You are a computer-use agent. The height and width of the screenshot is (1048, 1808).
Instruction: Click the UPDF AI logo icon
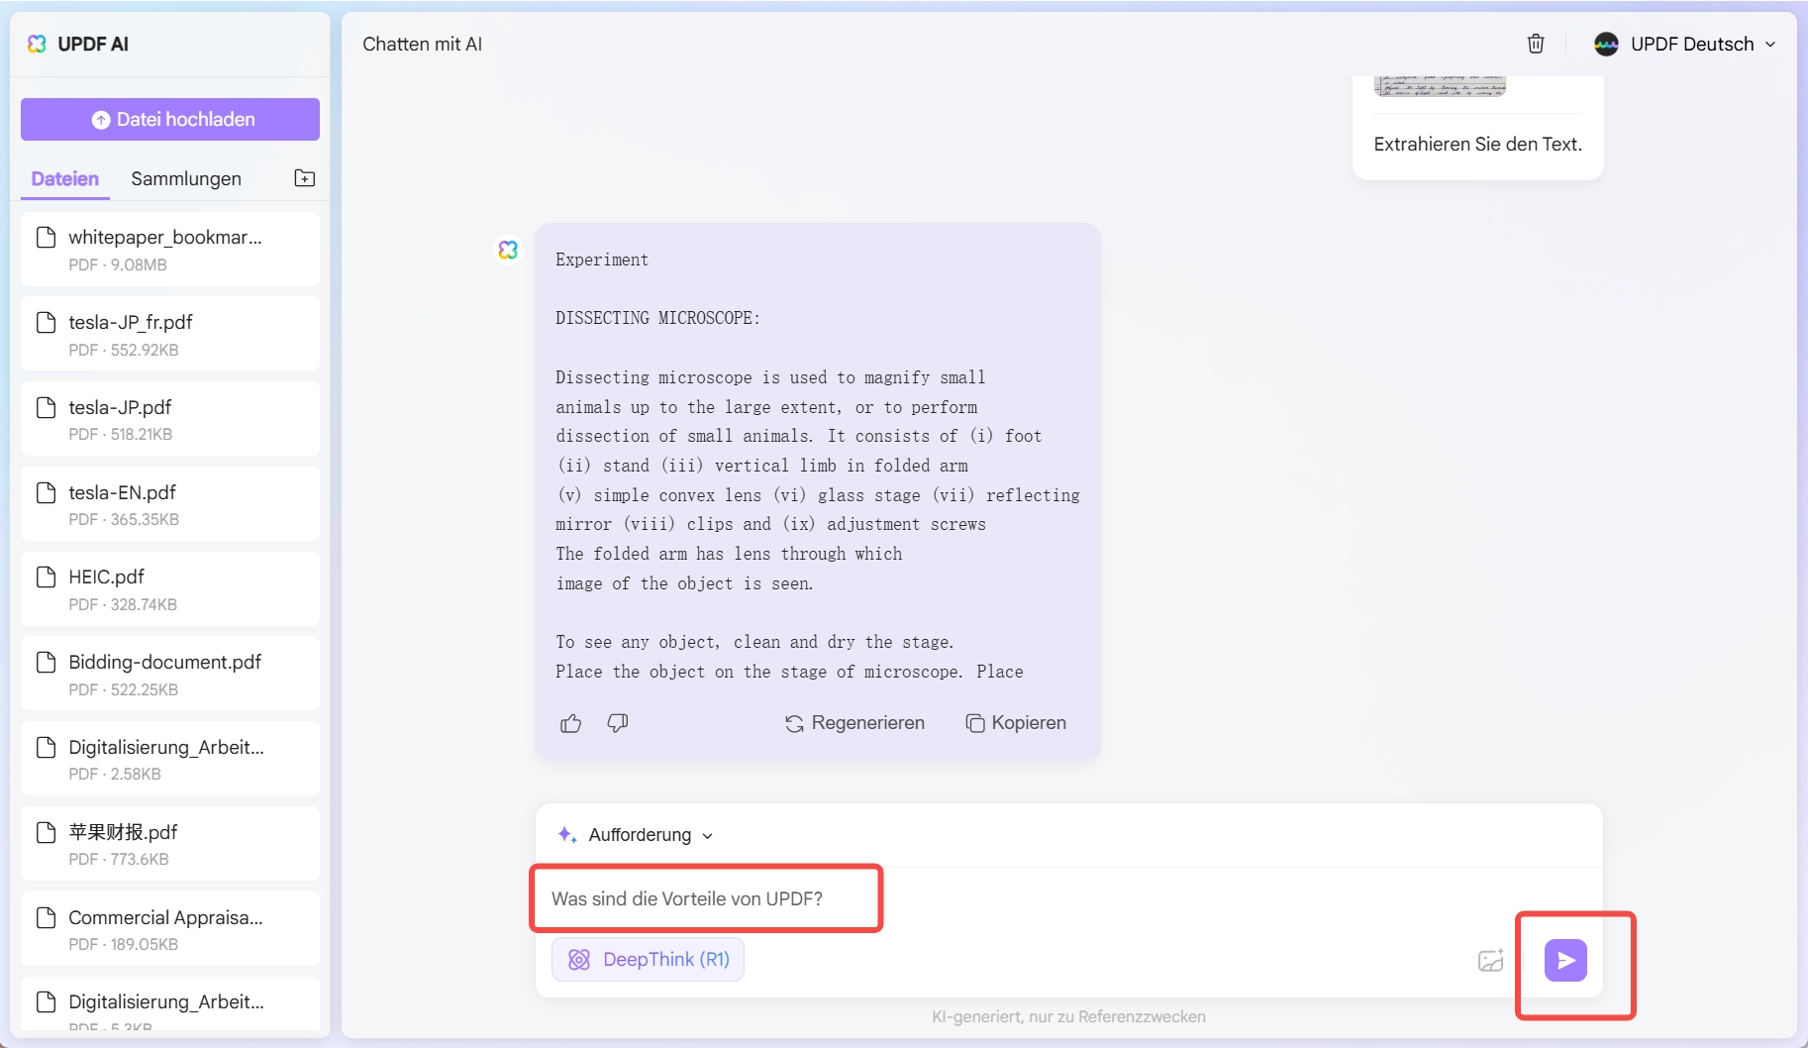point(37,44)
